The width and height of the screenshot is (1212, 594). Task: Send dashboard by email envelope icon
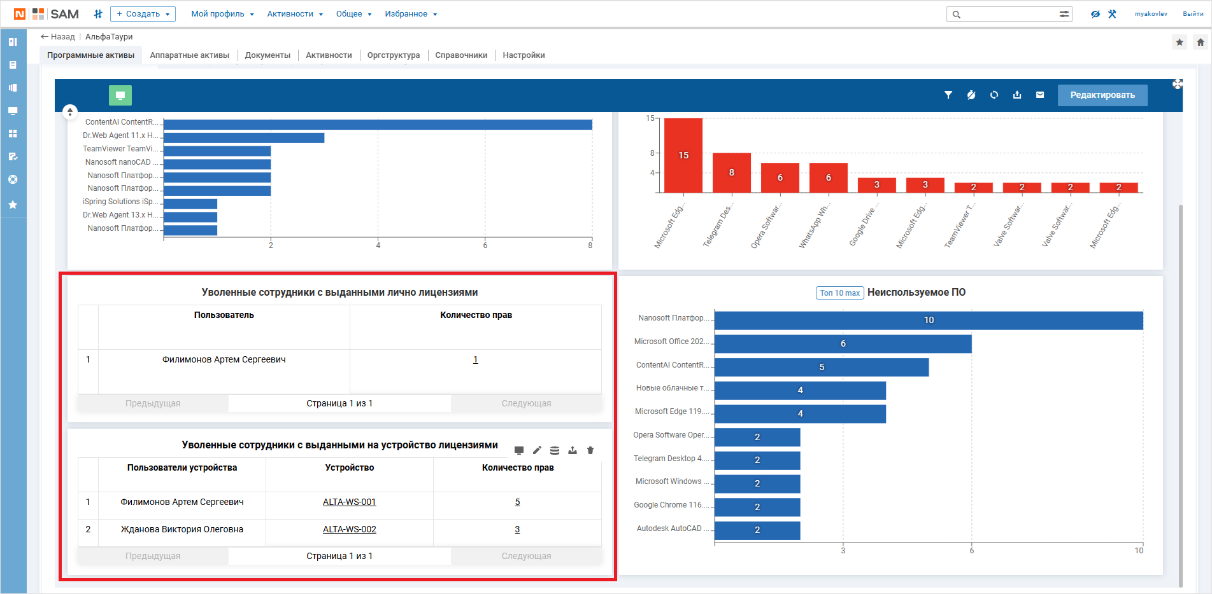coord(1040,95)
